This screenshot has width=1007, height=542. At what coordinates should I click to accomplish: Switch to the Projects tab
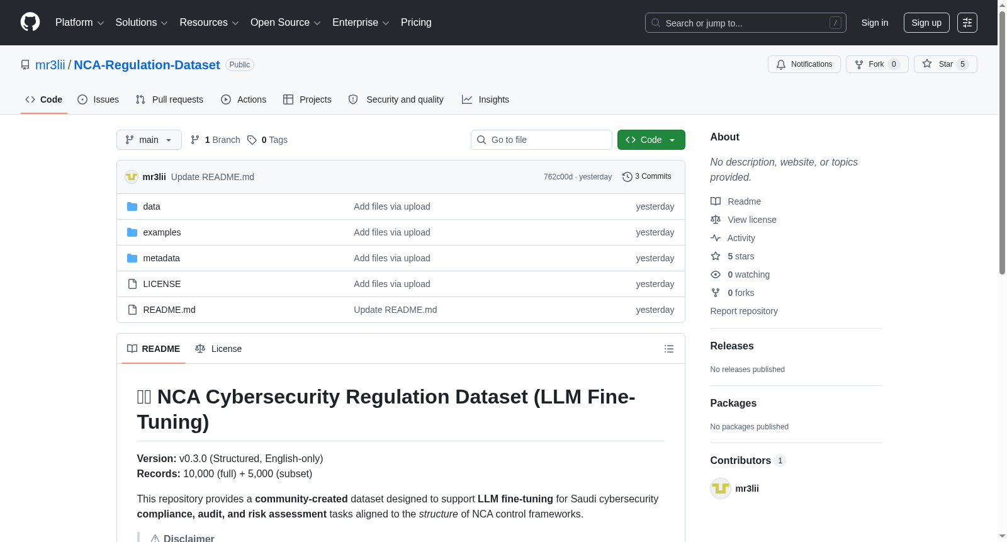coord(307,99)
